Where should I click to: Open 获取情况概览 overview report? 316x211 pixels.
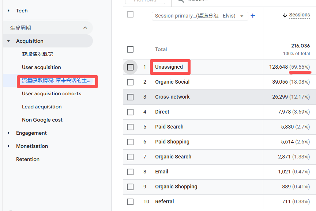(37, 54)
